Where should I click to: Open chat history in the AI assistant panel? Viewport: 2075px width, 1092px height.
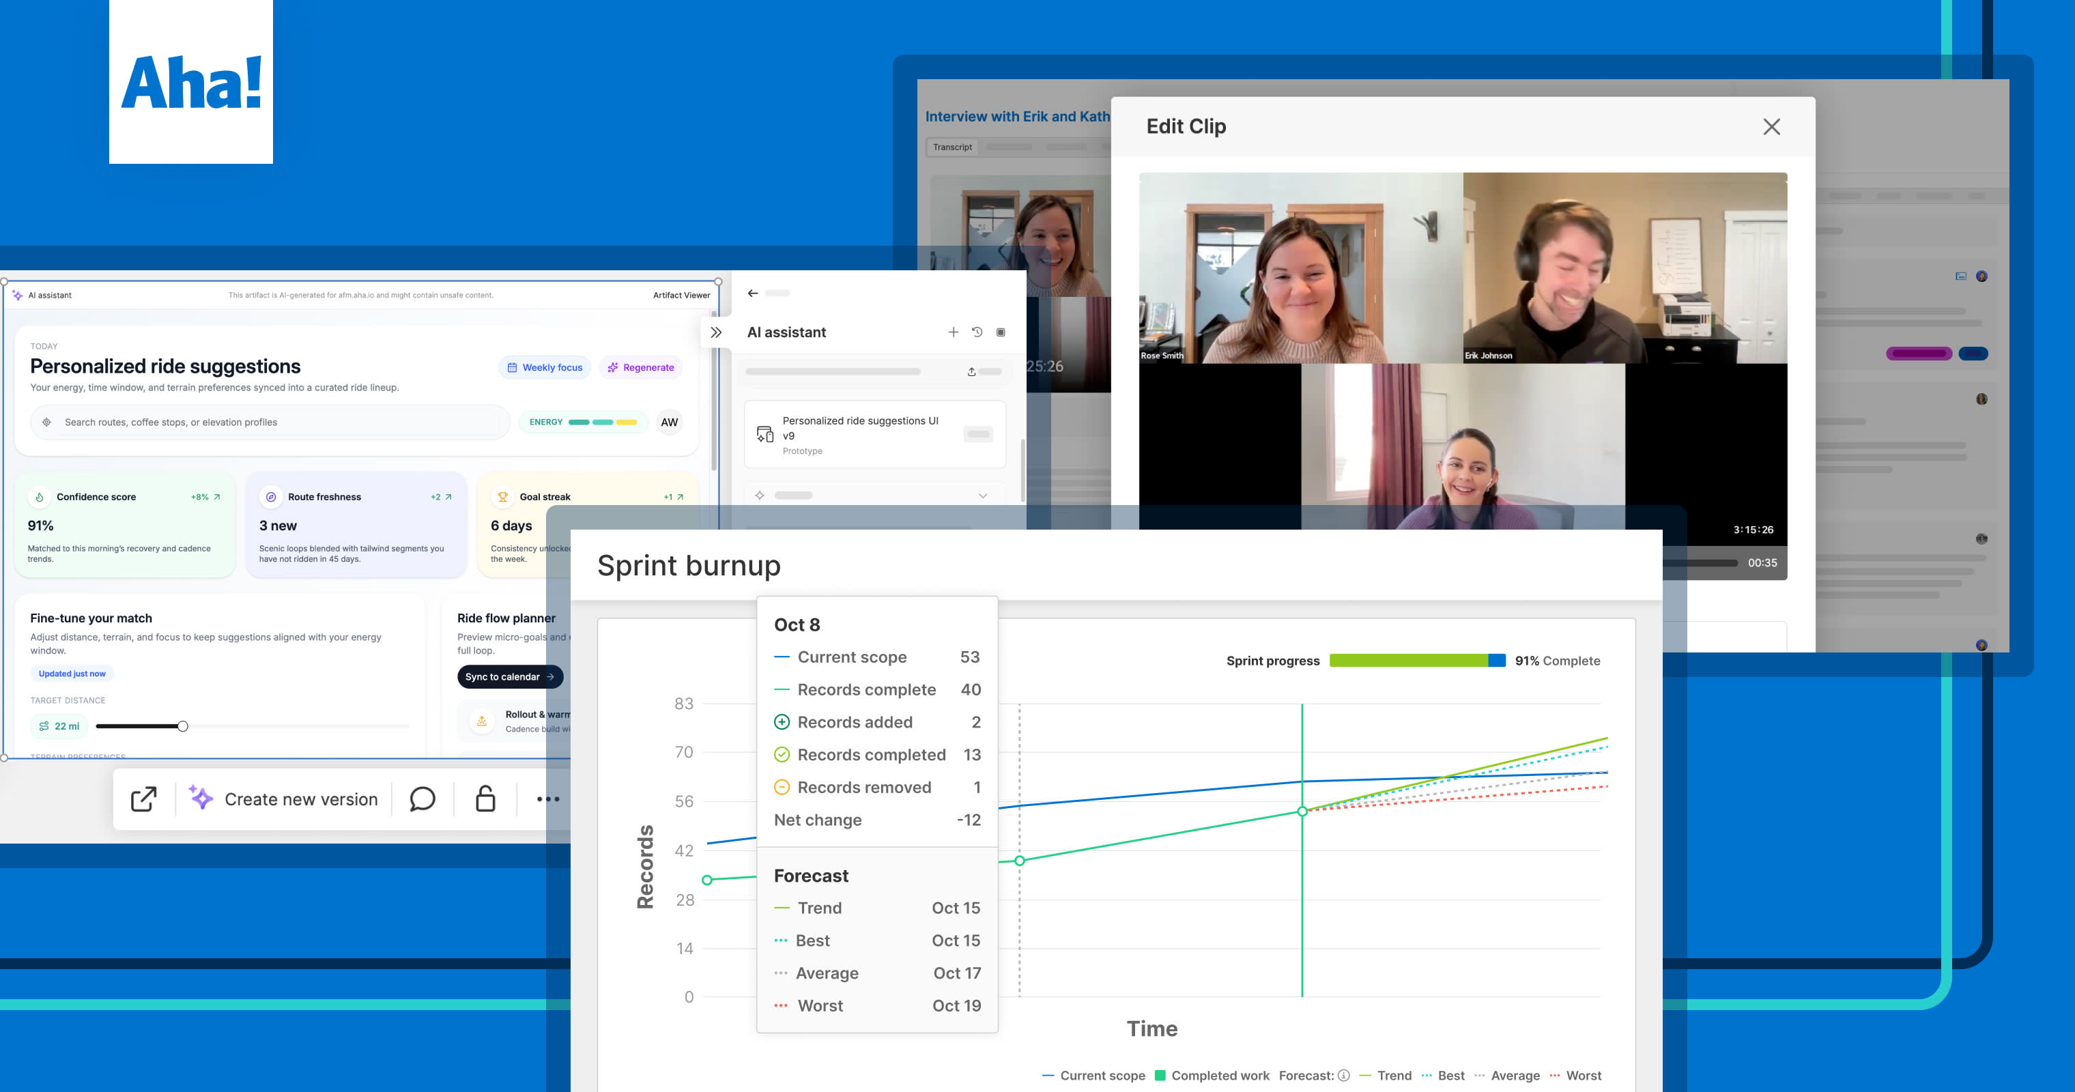click(977, 331)
